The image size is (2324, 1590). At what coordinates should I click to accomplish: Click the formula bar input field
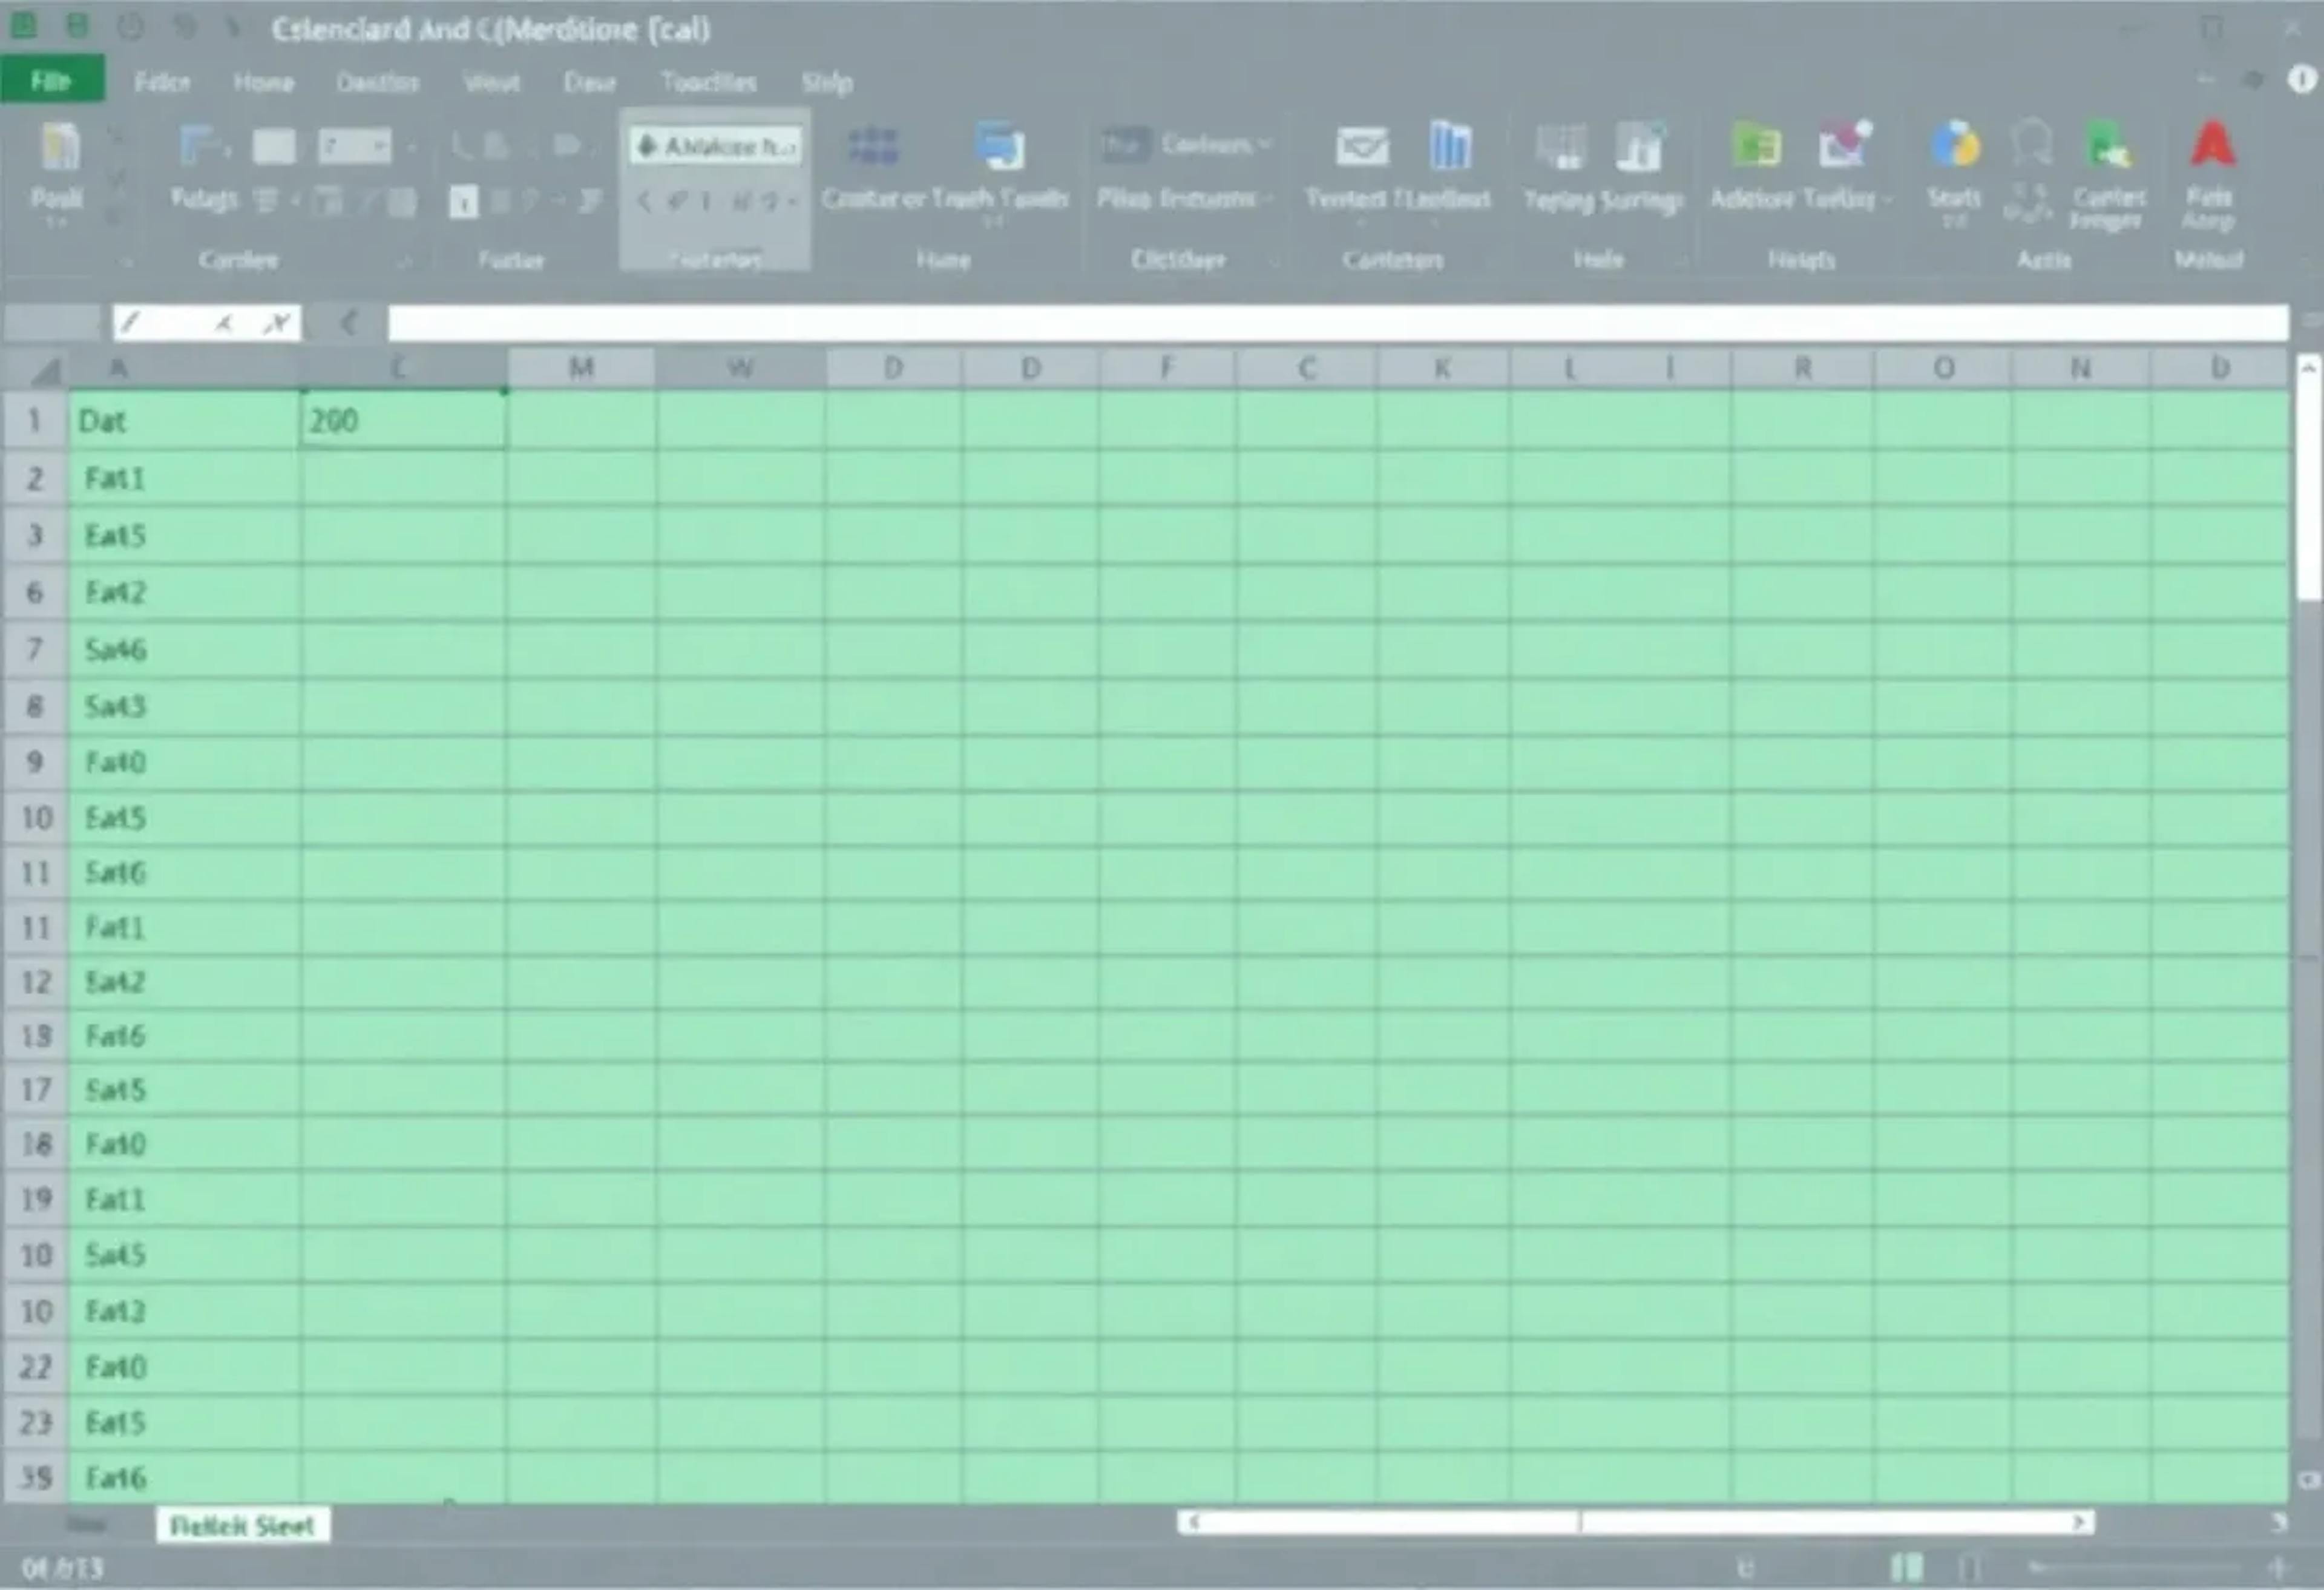tap(1300, 323)
